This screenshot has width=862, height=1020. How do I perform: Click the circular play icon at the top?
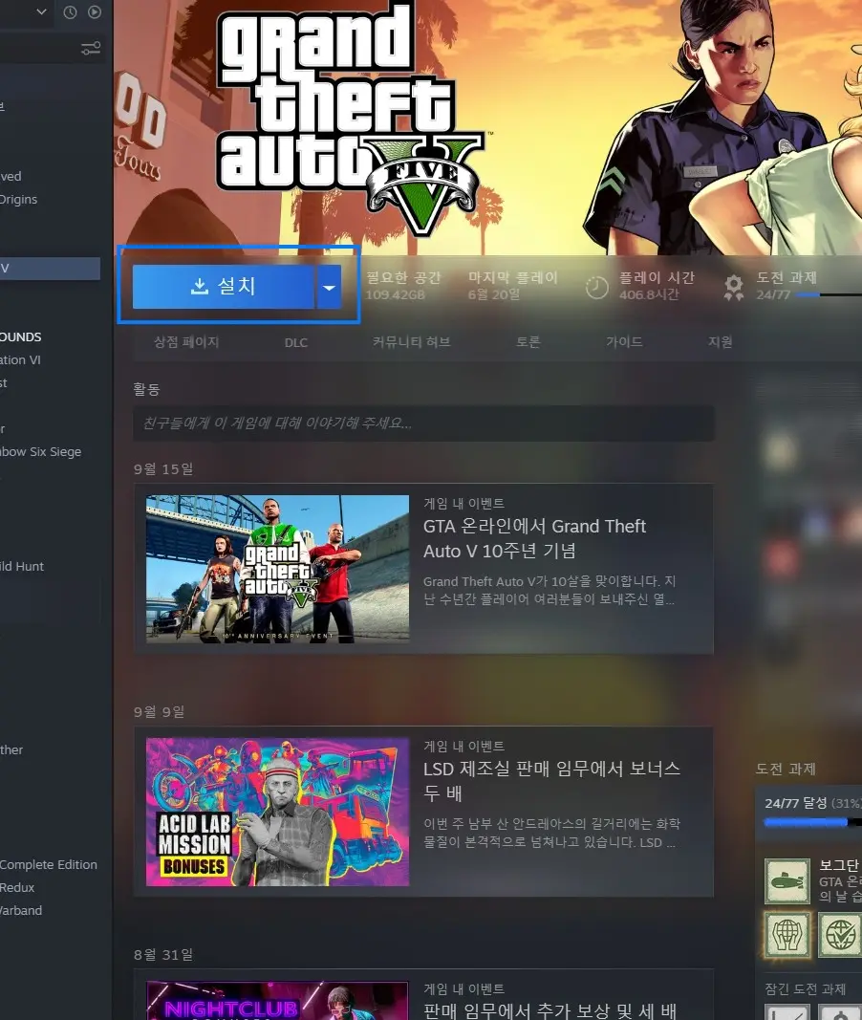[x=94, y=12]
